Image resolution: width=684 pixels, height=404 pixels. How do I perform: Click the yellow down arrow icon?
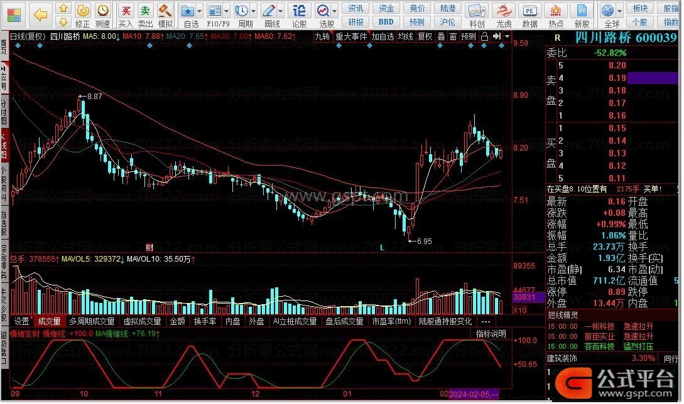[63, 22]
